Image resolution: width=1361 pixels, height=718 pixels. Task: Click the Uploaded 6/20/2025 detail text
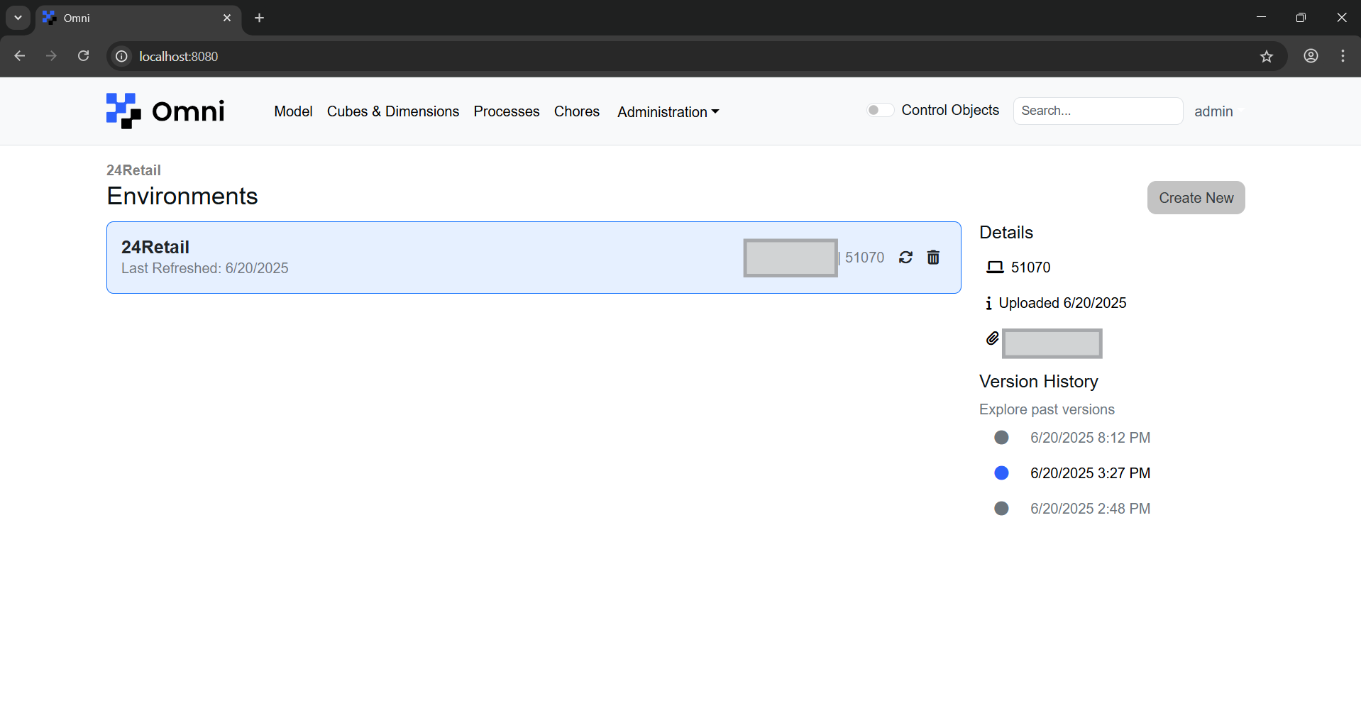[x=1062, y=303]
